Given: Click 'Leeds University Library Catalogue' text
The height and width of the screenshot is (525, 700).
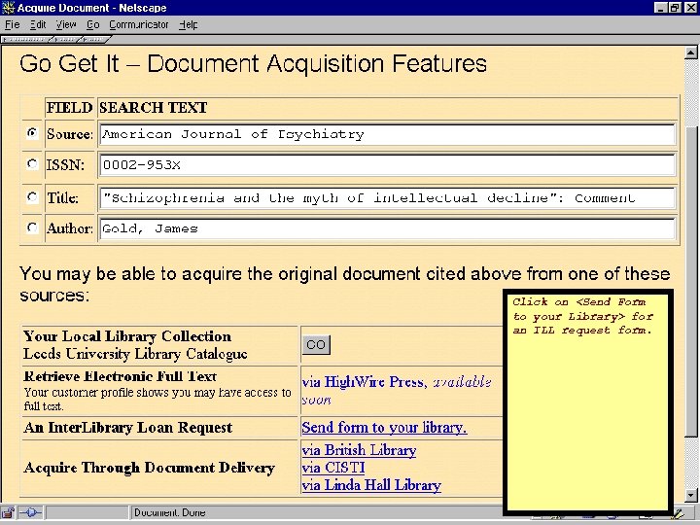Looking at the screenshot, I should 135,354.
